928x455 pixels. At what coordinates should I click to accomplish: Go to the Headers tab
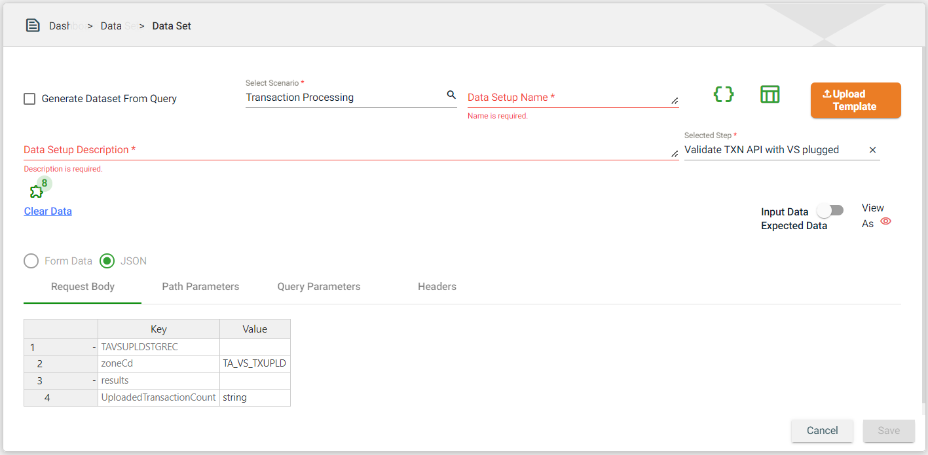coord(437,287)
